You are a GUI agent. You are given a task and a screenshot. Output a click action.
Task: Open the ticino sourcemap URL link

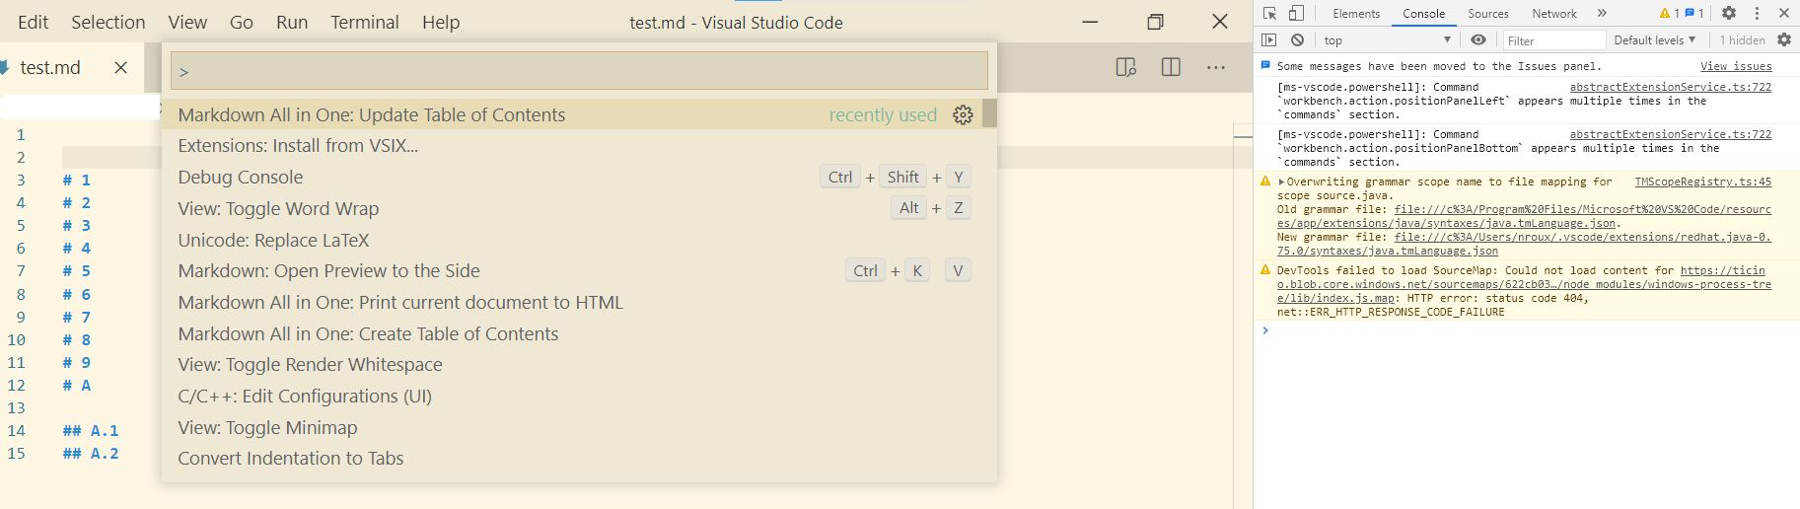click(1524, 284)
